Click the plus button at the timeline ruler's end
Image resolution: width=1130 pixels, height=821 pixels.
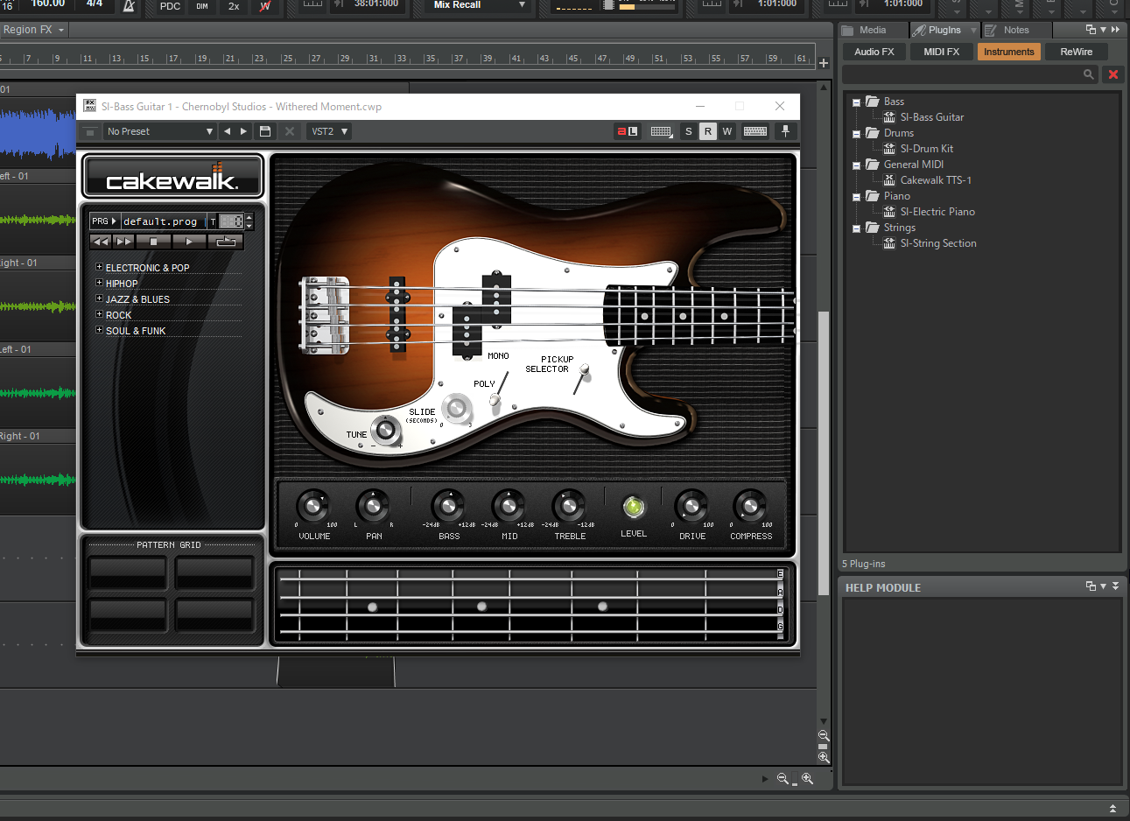824,63
